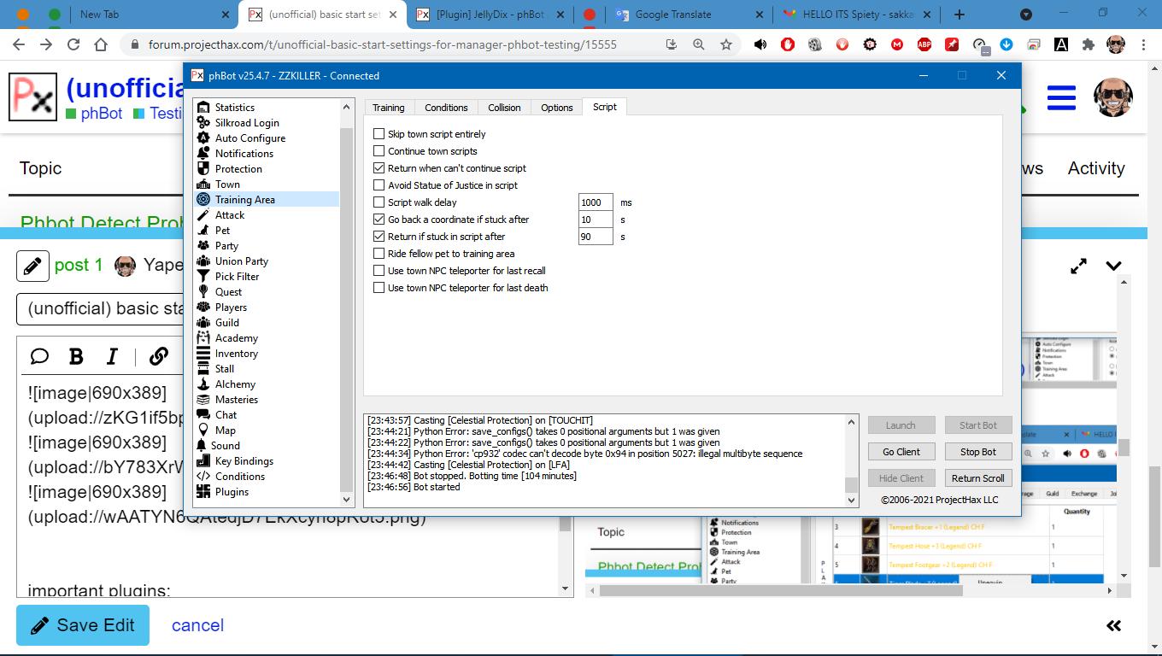Click the Script walk delay input field

596,202
